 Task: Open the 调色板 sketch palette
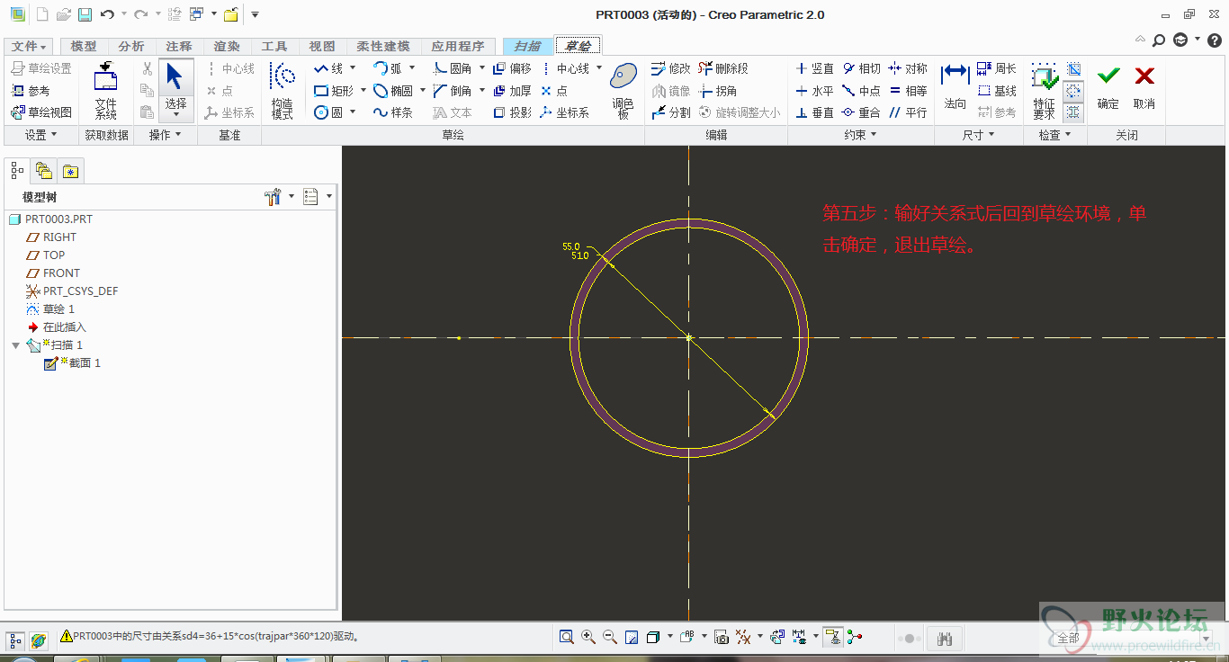pyautogui.click(x=623, y=91)
